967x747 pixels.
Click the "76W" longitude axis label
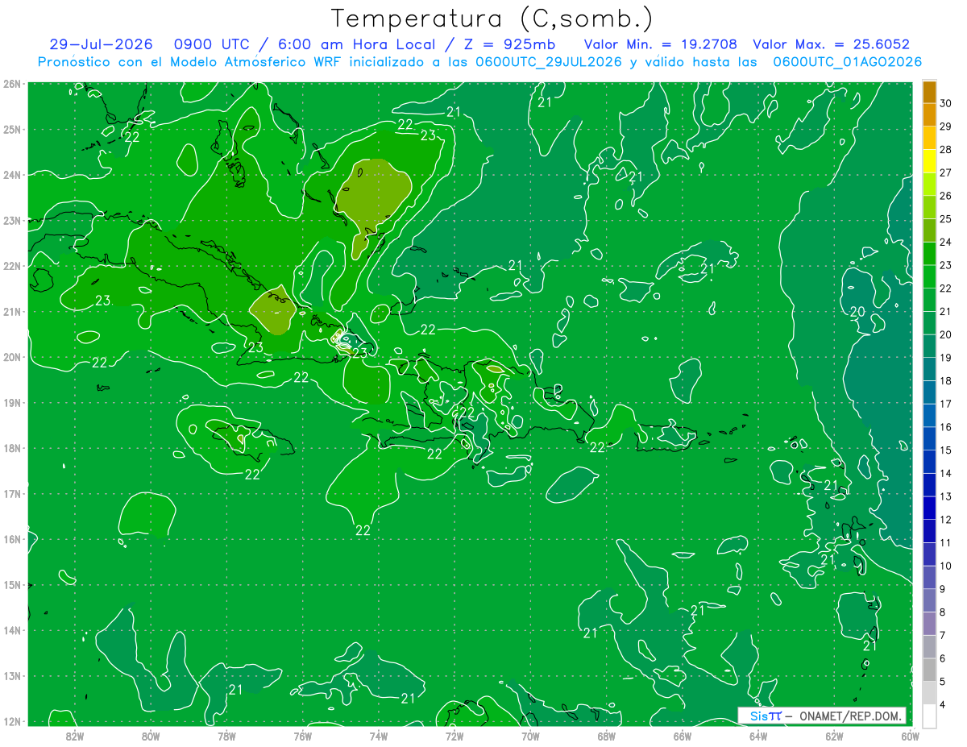(x=302, y=736)
